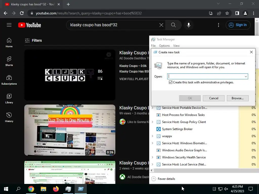The height and width of the screenshot is (194, 259).
Task: Bookmark this page with star icon
Action: pyautogui.click(x=227, y=13)
